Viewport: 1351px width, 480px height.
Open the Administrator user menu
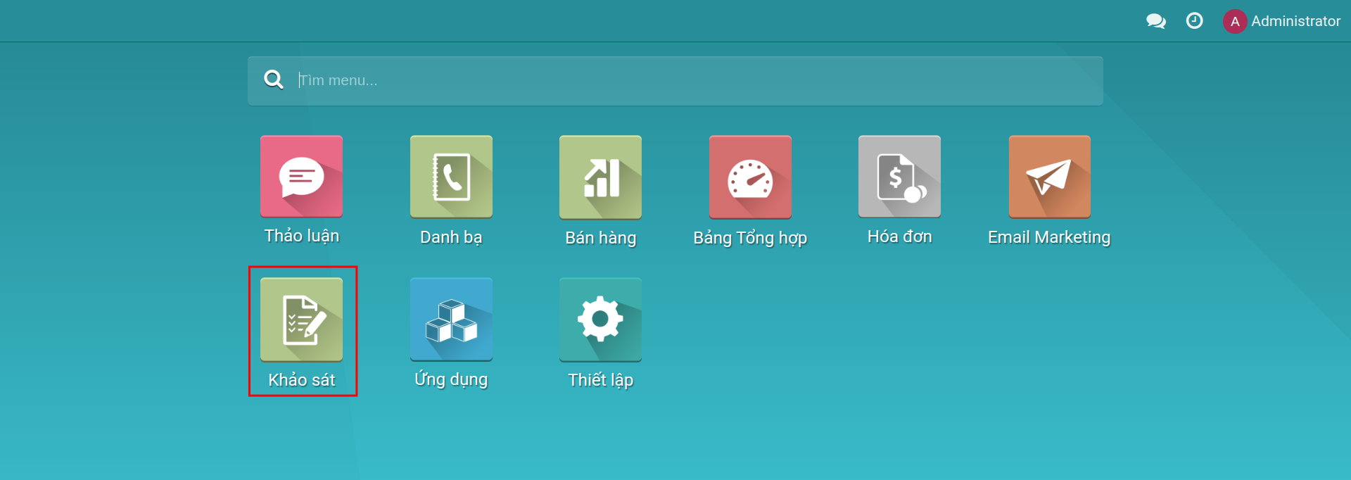(1282, 21)
